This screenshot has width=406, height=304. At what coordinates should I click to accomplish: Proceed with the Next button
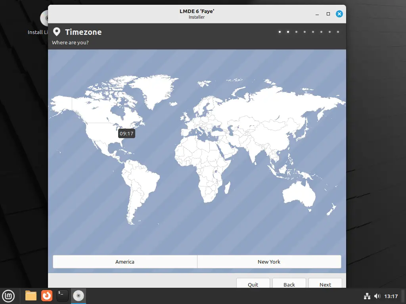[x=325, y=284]
